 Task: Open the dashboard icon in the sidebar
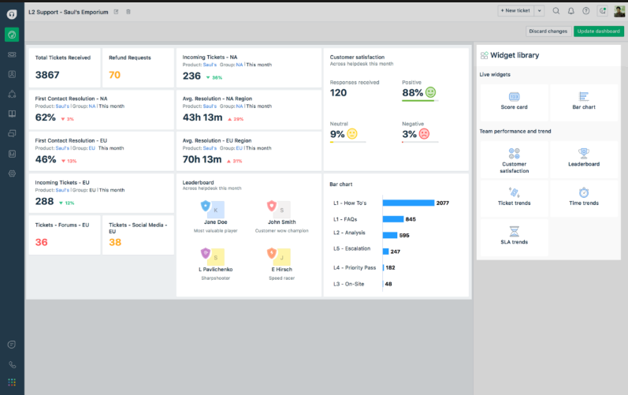[12, 35]
